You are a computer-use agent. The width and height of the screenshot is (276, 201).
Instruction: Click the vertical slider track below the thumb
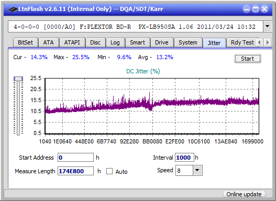(18, 108)
